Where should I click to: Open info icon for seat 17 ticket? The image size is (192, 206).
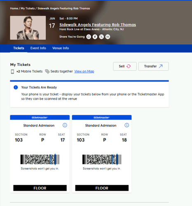[x=65, y=125]
